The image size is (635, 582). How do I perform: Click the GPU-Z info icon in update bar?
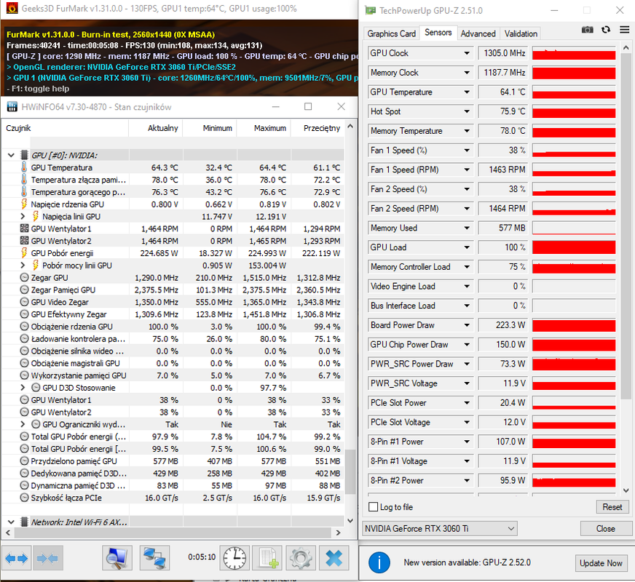click(x=379, y=562)
